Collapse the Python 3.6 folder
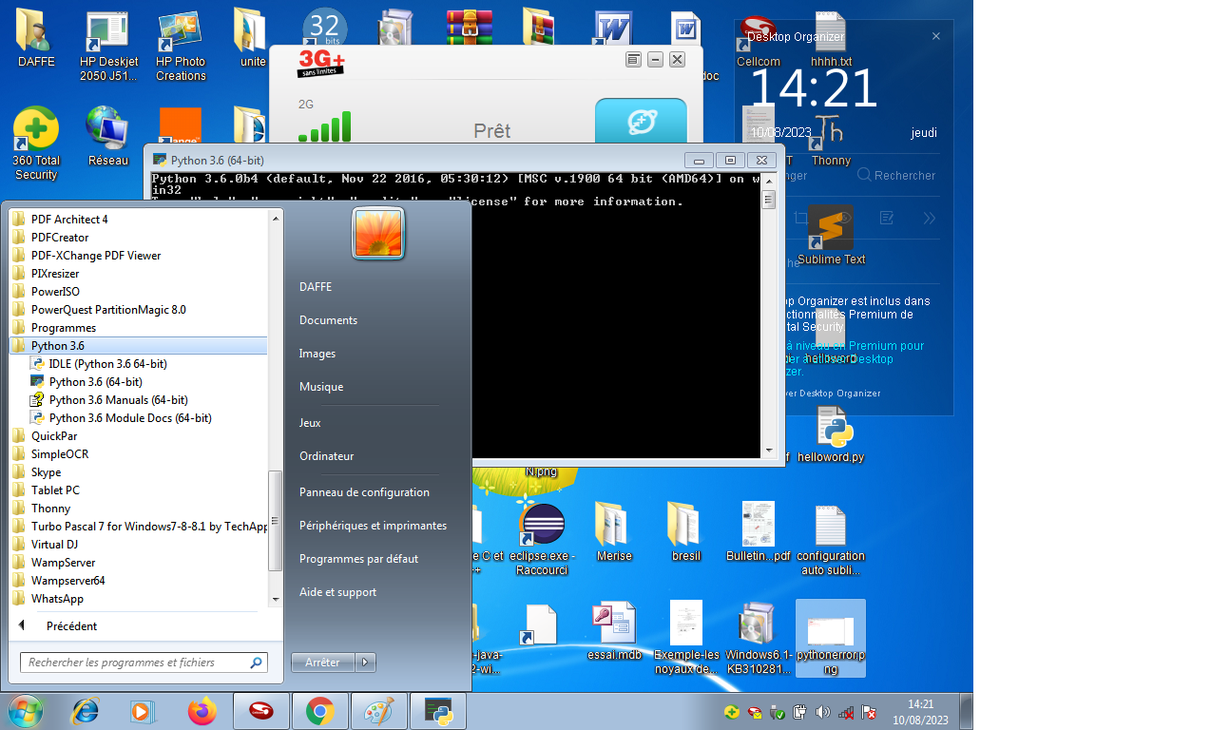 tap(57, 346)
